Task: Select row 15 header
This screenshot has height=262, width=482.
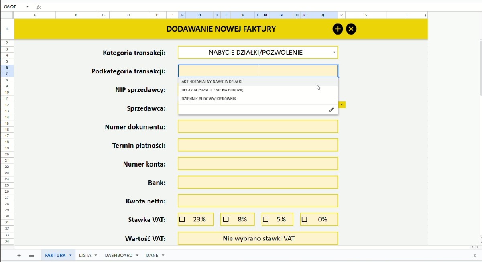Action: point(7,123)
